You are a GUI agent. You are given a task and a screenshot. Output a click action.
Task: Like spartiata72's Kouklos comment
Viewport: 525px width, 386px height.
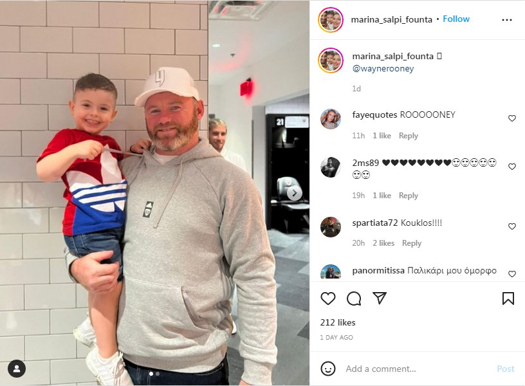pos(511,226)
